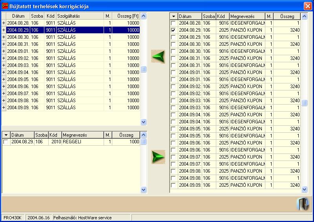
Task: Expand the 2004.08.28. SZÁLLÁS row
Action: [x=4, y=23]
